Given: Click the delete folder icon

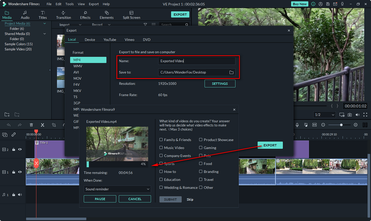Looking at the screenshot, I should coord(17,114).
